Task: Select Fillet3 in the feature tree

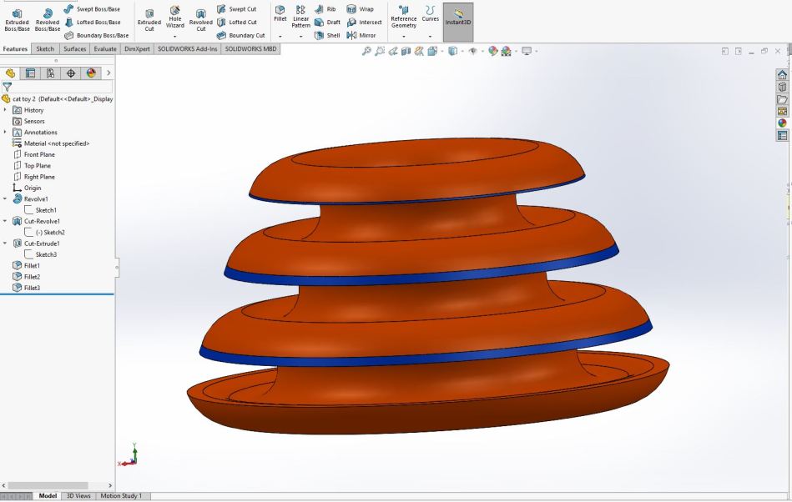Action: click(x=32, y=288)
